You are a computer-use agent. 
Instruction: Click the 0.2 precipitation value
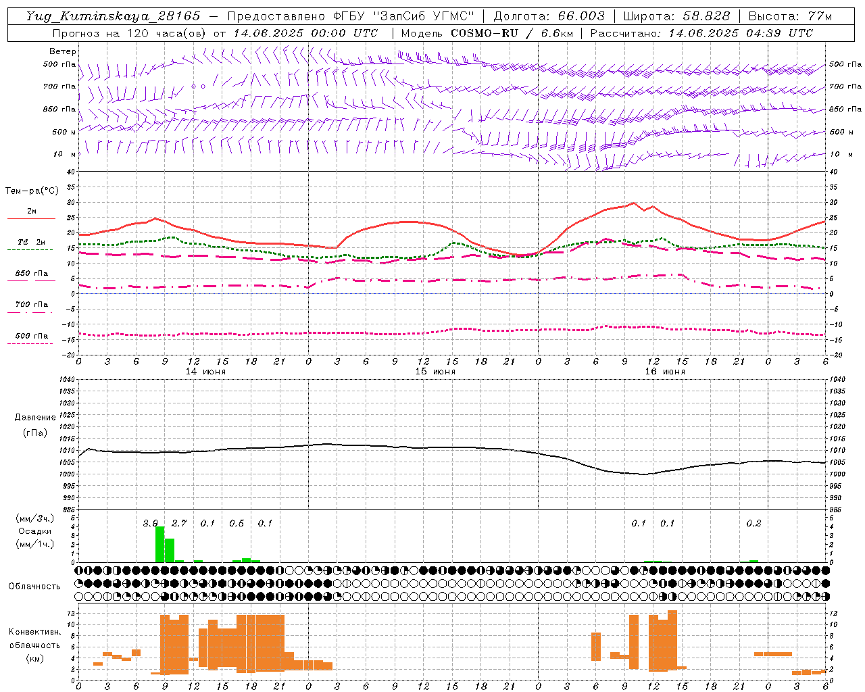point(753,523)
